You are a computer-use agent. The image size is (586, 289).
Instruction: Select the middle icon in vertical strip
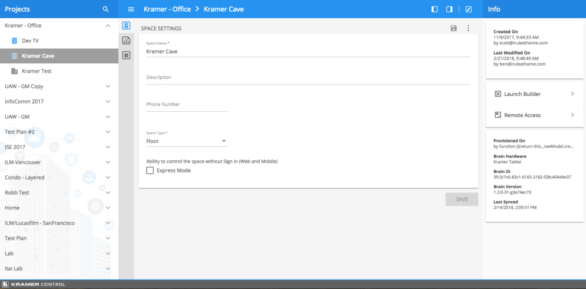[127, 40]
